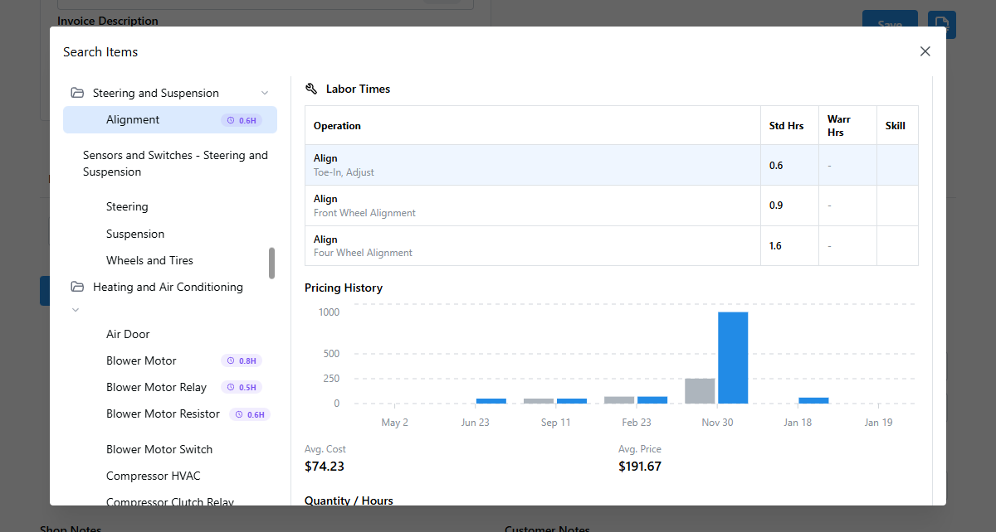Click the wrench icon beside Labor Times
This screenshot has height=532, width=996.
point(311,88)
